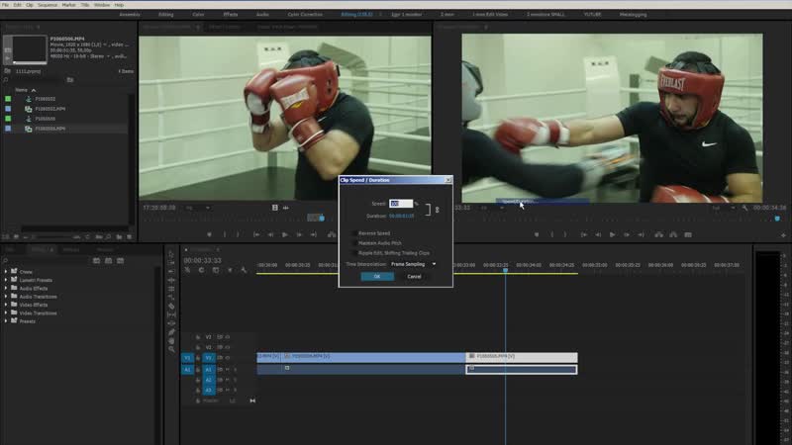Toggle linked selection in timeline
This screenshot has width=792, height=445.
tap(216, 270)
